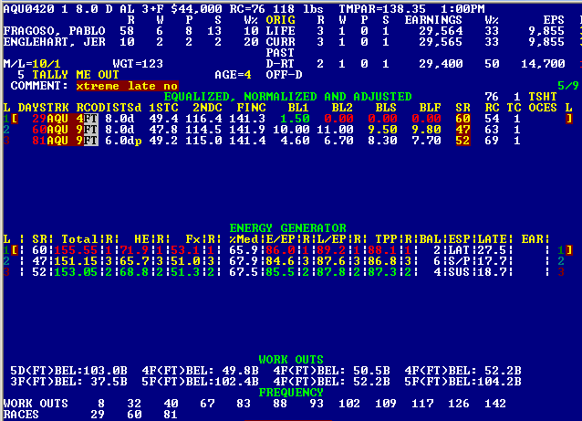
Task: Click the FINC column header
Action: (x=251, y=108)
